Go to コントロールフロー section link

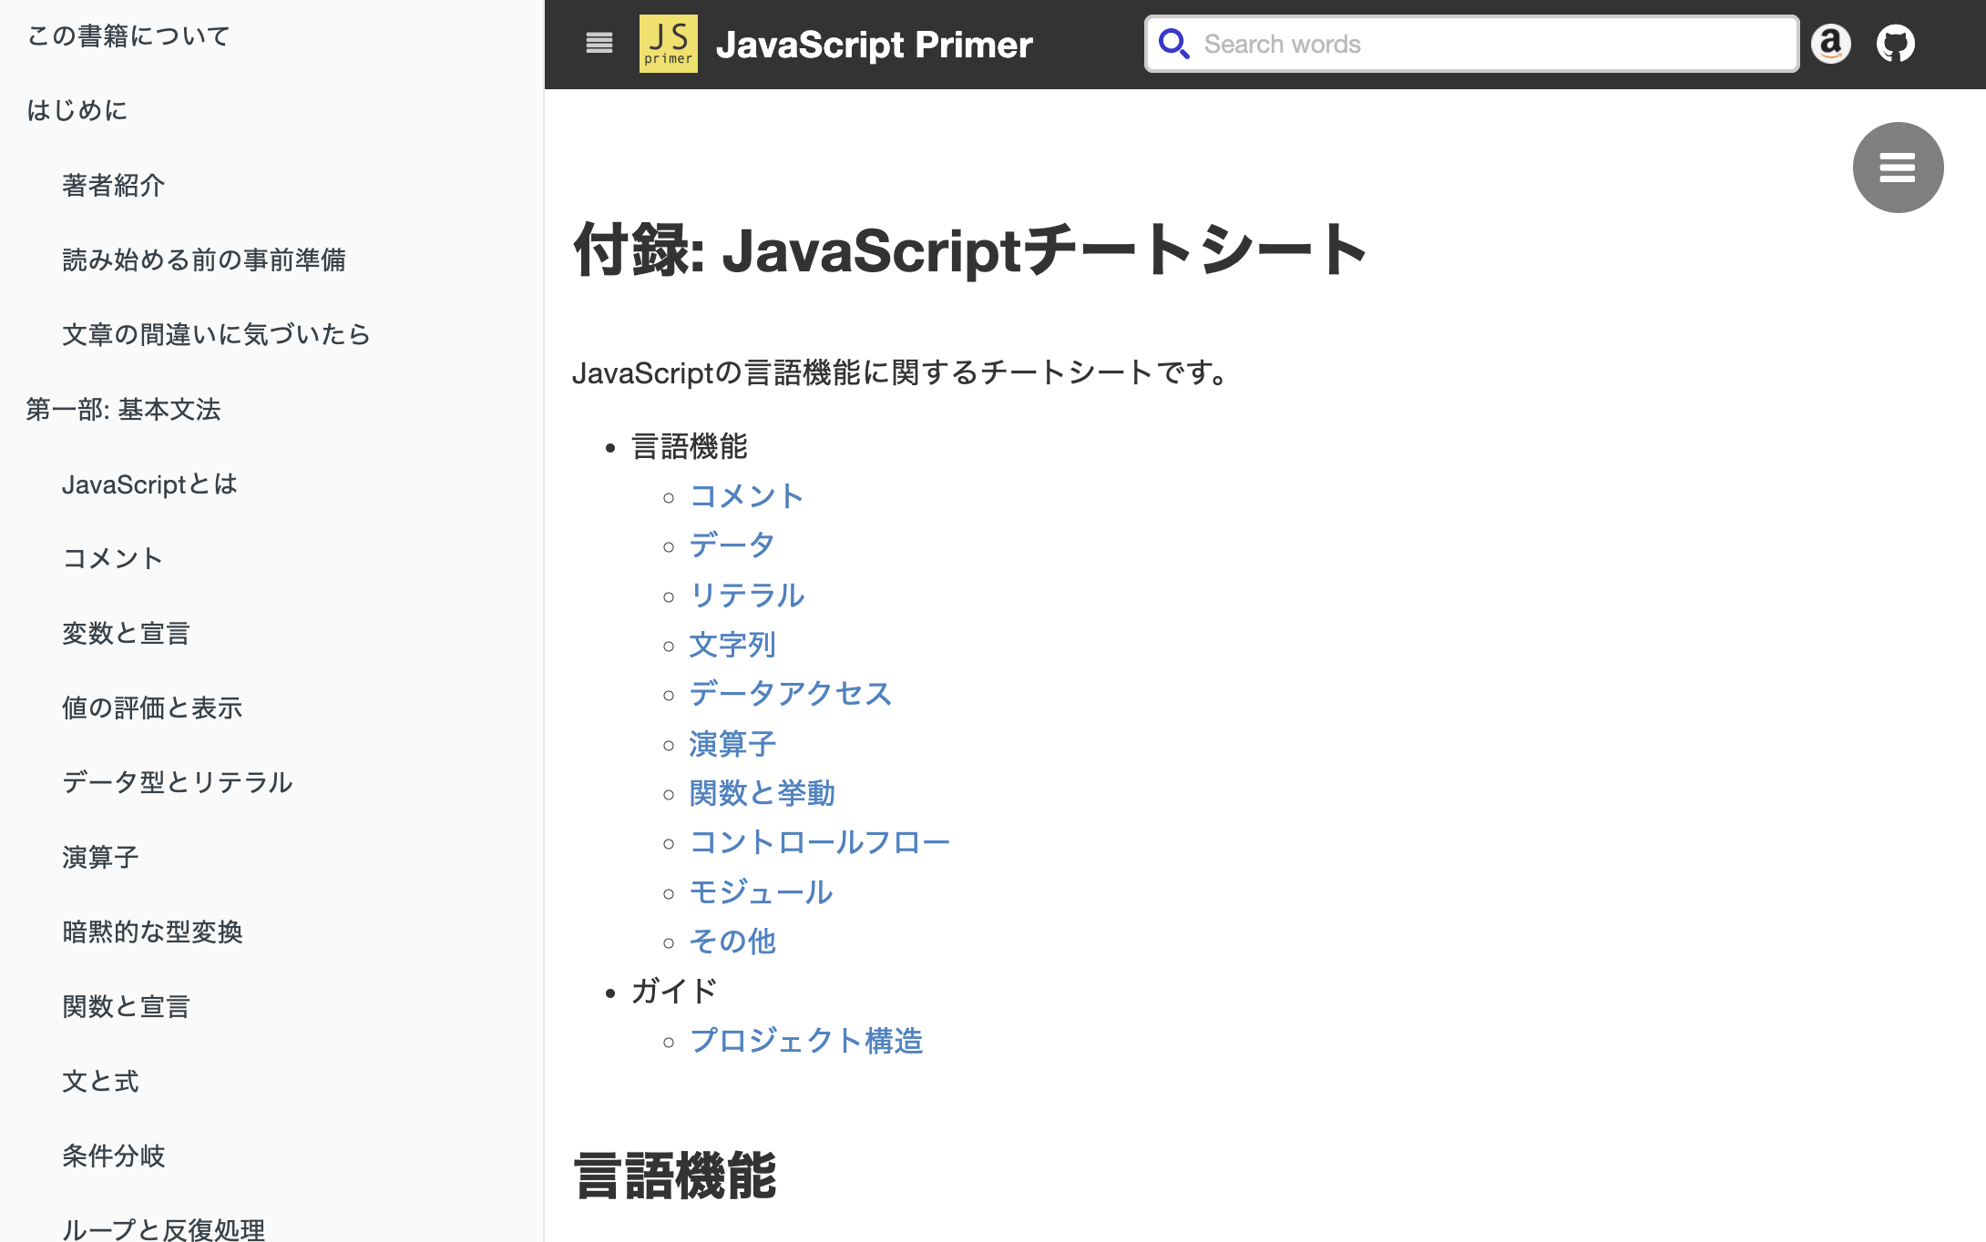pos(819,842)
